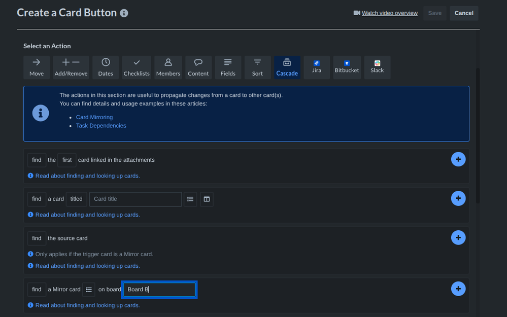Toggle 'find' option in the Mirror card row
Image resolution: width=507 pixels, height=317 pixels.
tap(37, 290)
